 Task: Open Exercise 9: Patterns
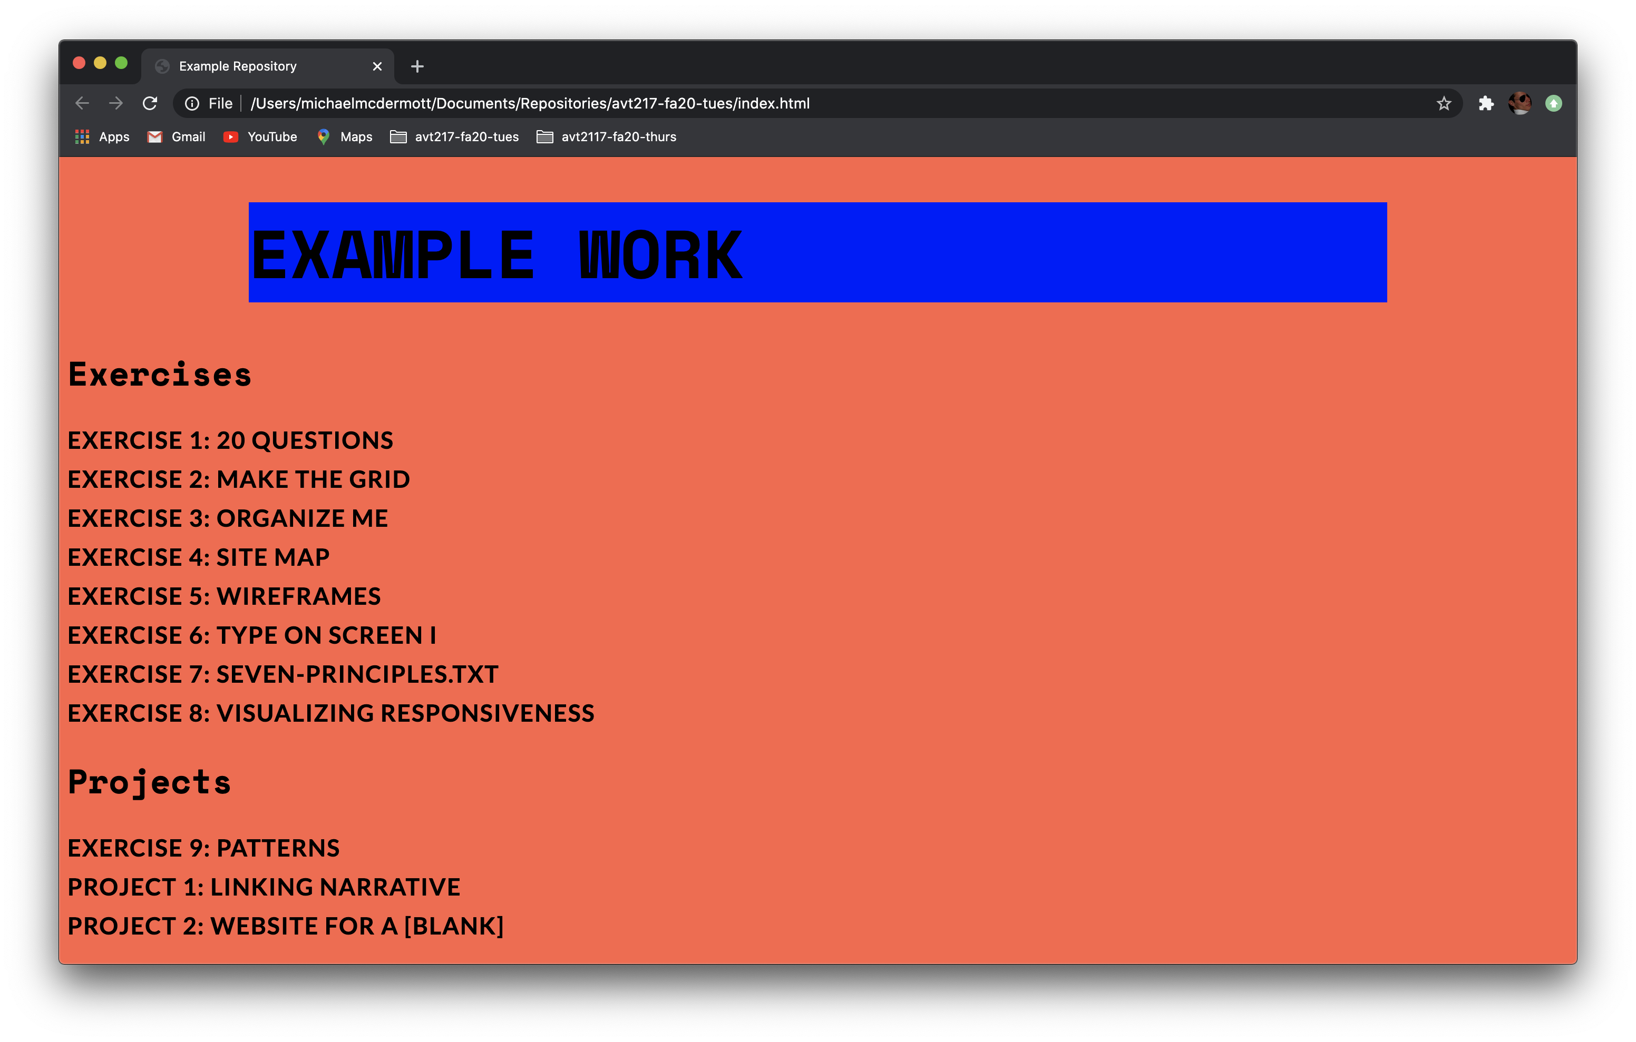click(x=203, y=848)
